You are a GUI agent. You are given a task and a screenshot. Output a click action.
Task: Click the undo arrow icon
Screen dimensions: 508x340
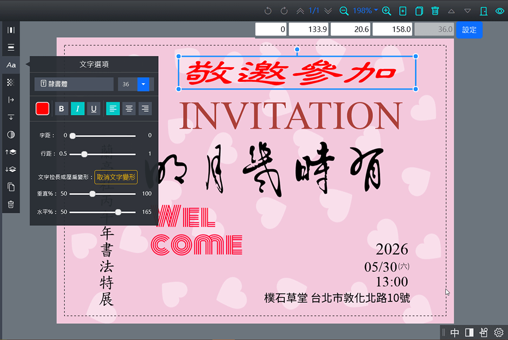pos(267,11)
